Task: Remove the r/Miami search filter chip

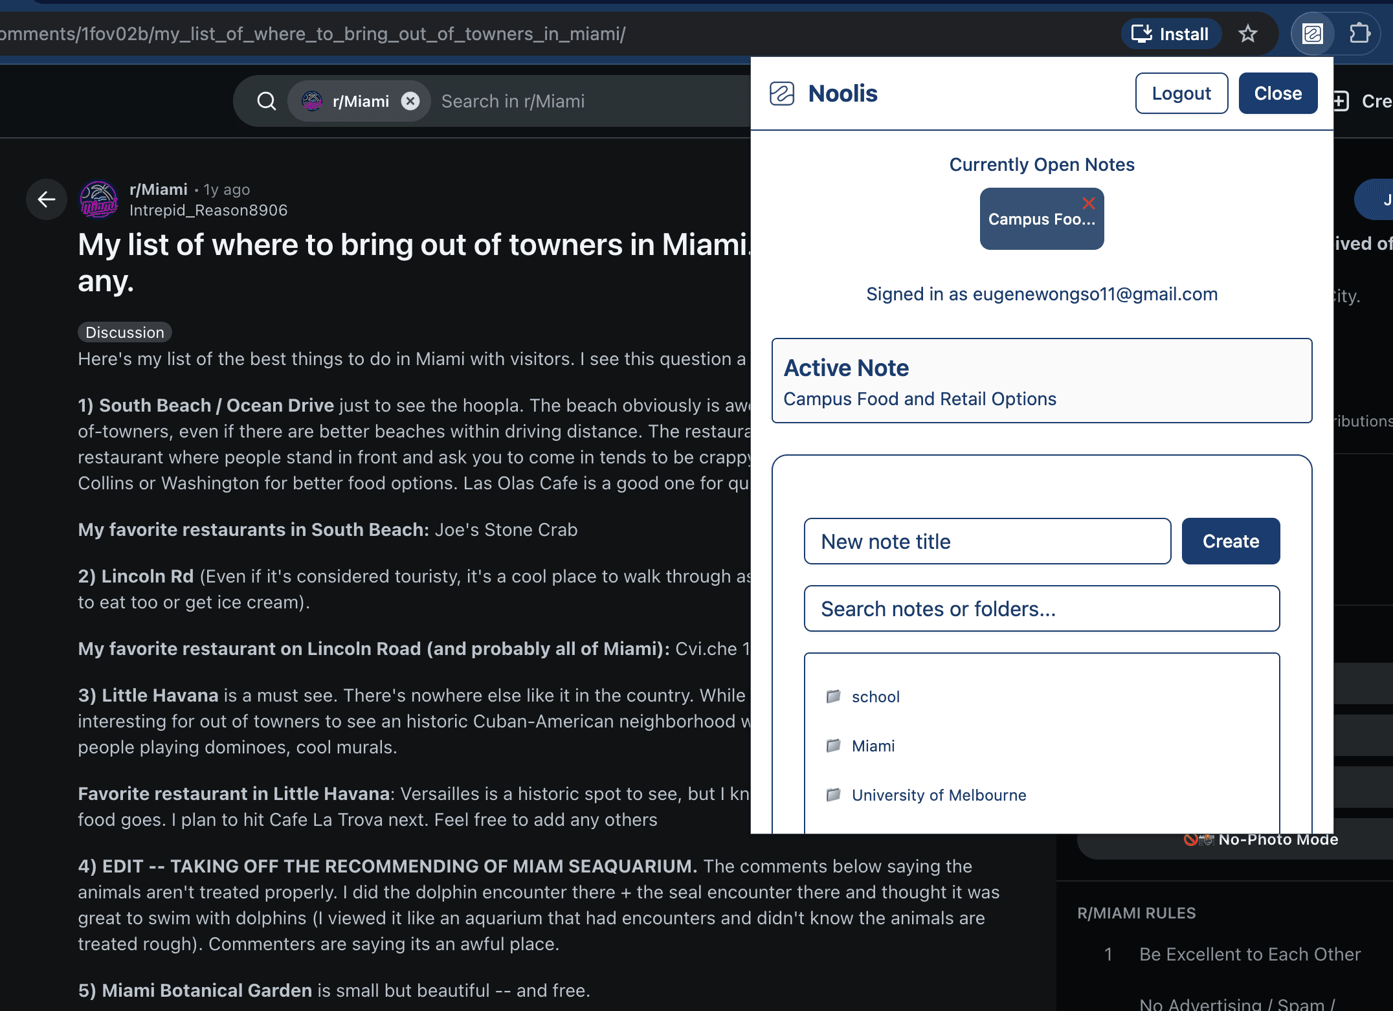Action: tap(410, 101)
